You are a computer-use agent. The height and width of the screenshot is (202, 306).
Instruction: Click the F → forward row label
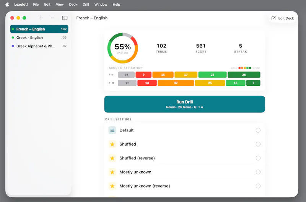(x=111, y=75)
